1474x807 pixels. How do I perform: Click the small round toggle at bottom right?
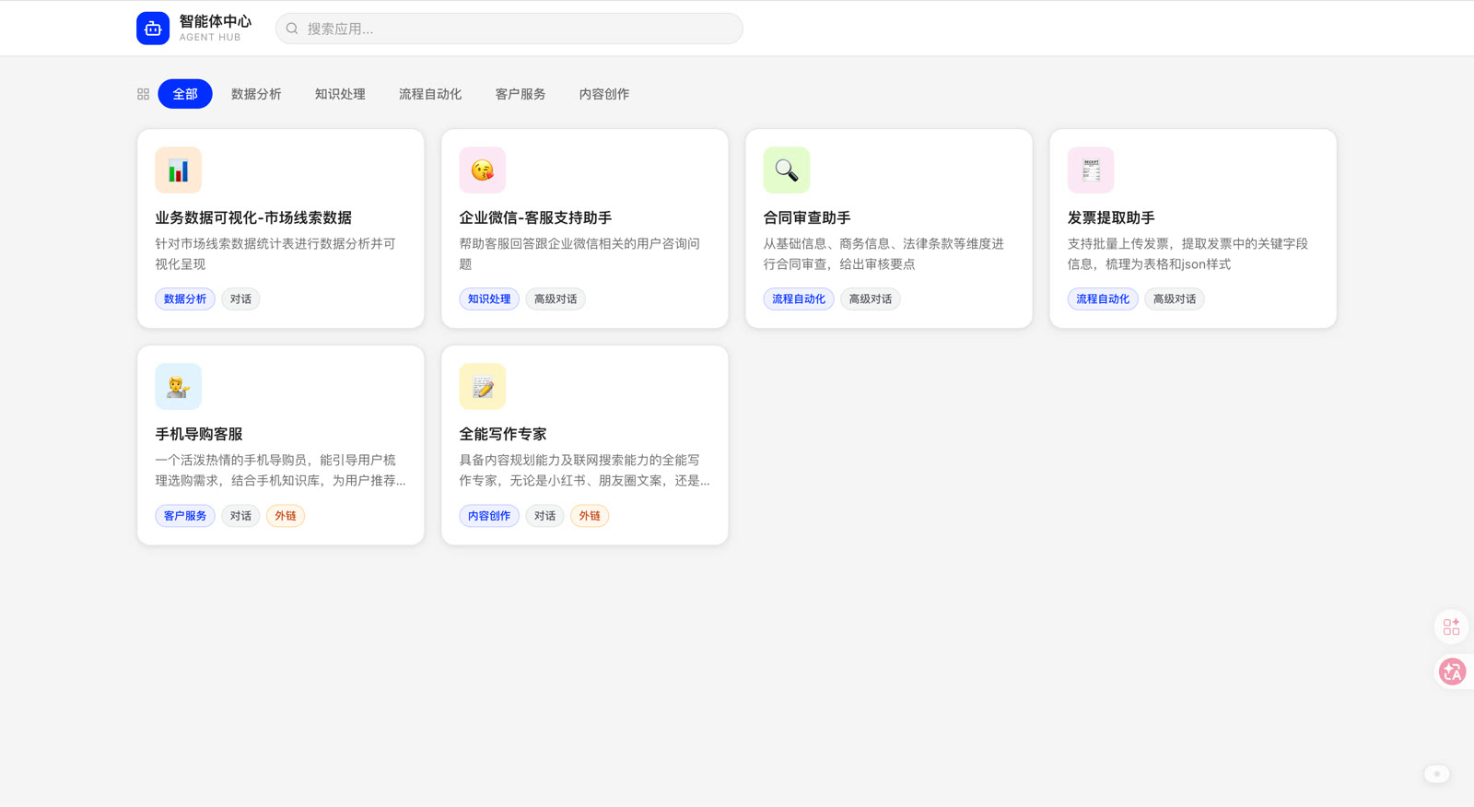pyautogui.click(x=1436, y=774)
